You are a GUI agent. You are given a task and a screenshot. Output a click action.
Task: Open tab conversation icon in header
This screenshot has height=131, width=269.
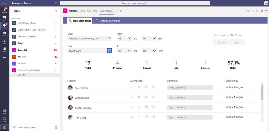249,11
